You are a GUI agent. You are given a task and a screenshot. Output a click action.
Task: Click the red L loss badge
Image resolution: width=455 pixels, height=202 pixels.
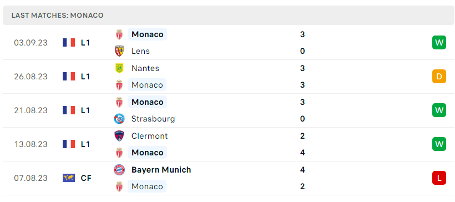pyautogui.click(x=439, y=178)
